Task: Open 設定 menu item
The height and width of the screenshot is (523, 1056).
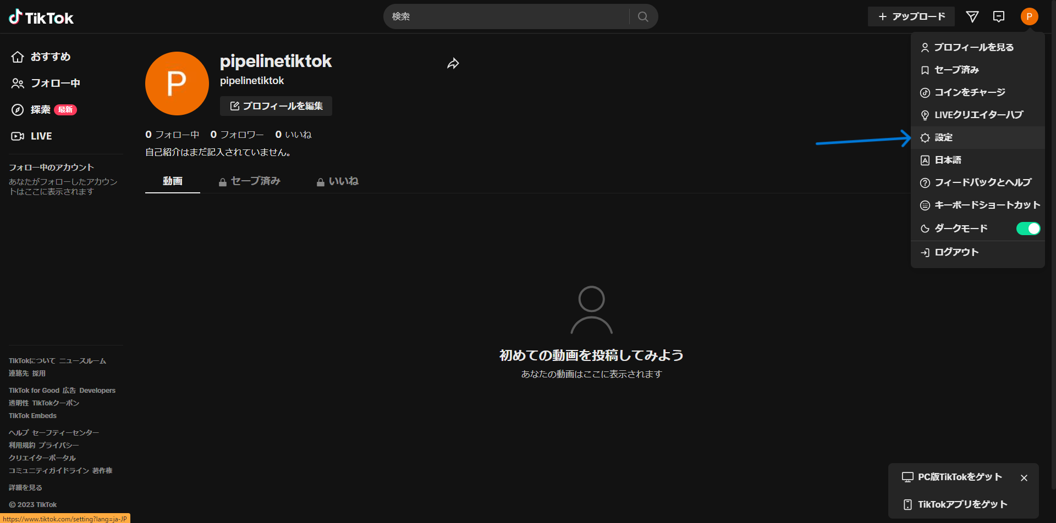Action: point(978,137)
